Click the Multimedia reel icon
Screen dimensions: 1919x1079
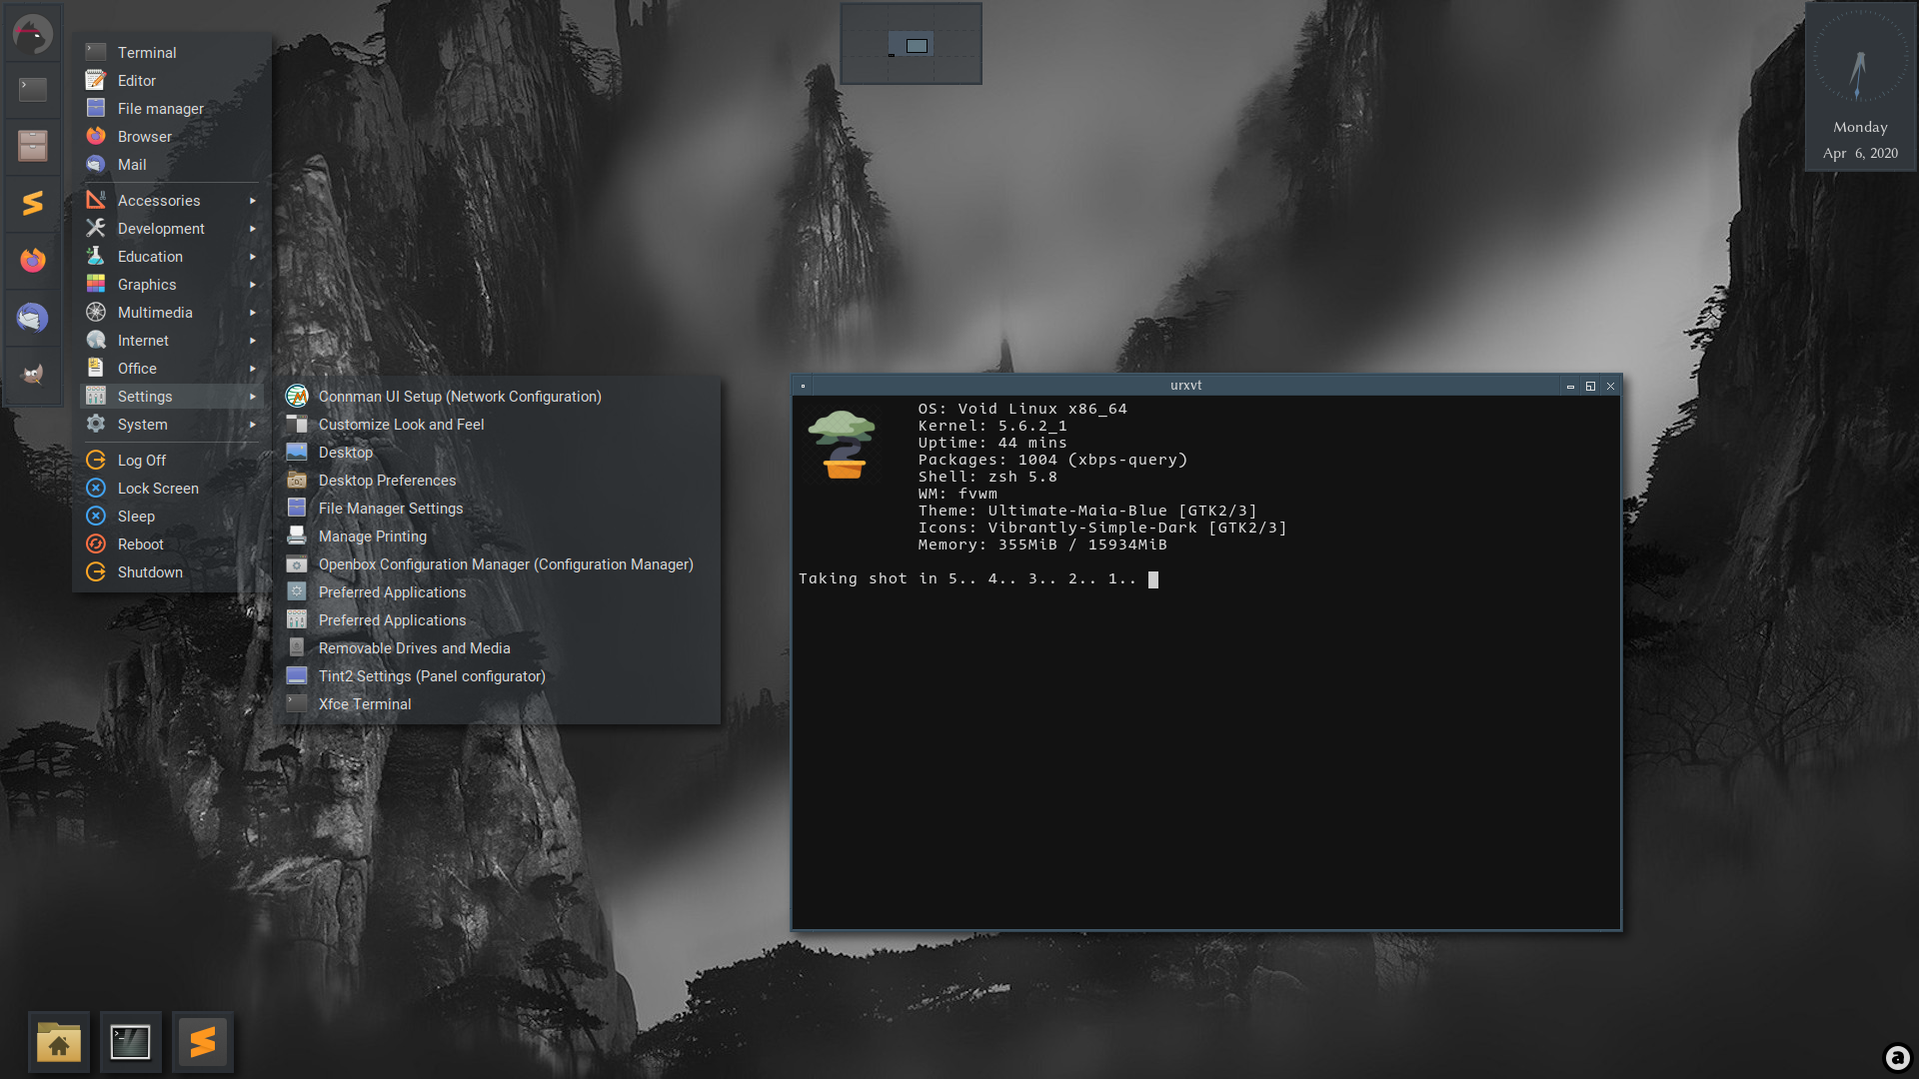coord(96,312)
